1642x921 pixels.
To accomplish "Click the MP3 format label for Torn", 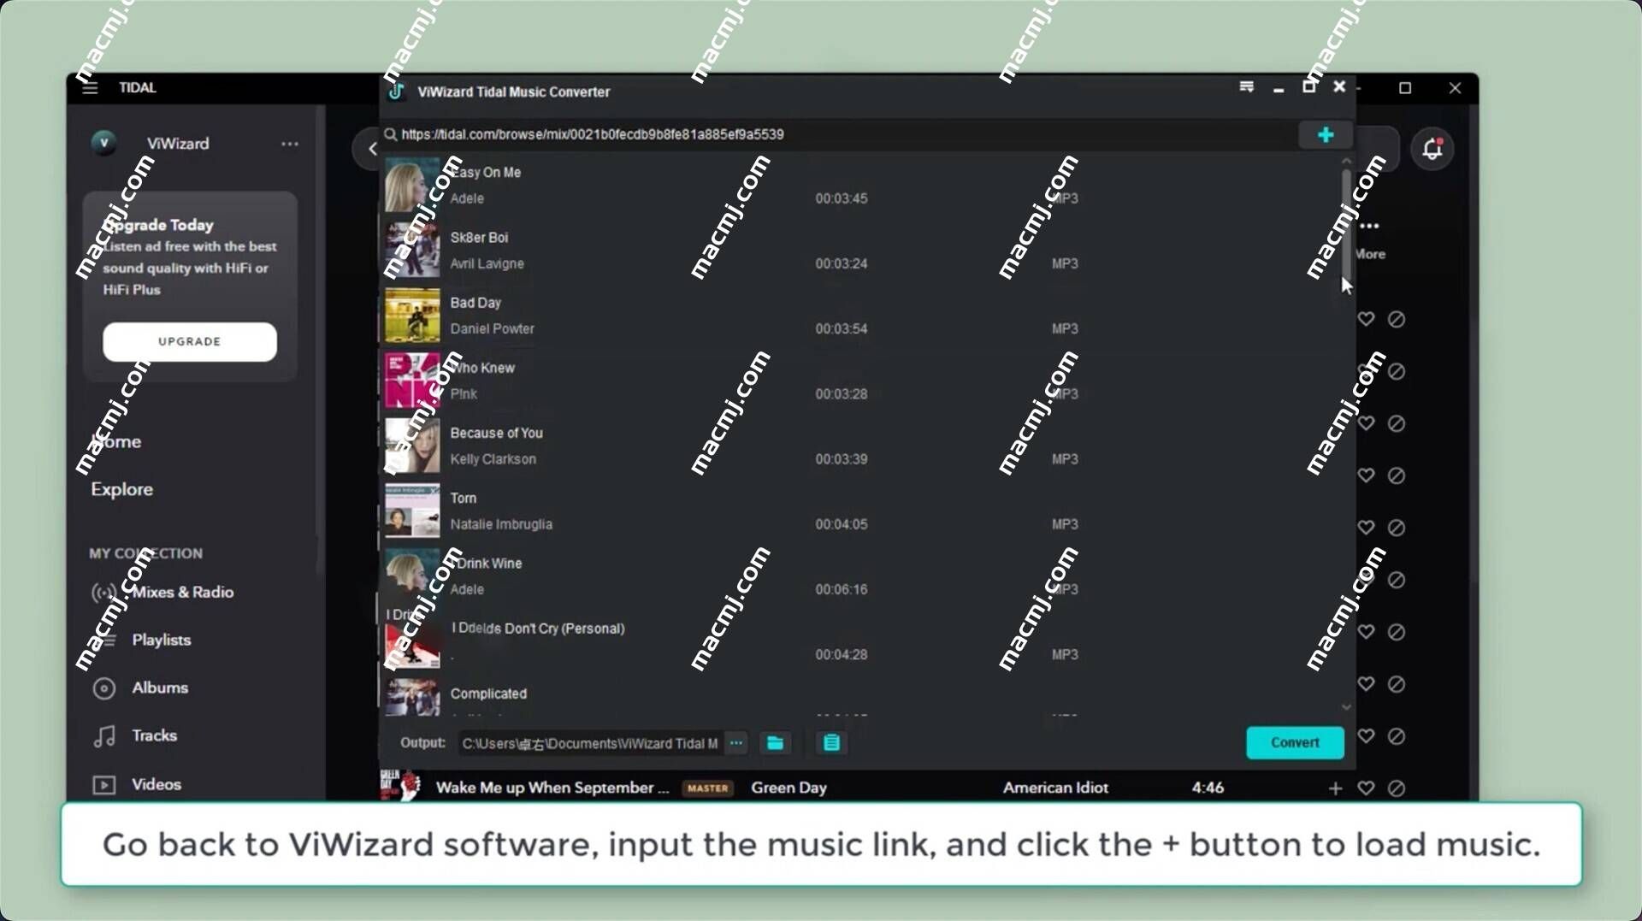I will (1065, 524).
